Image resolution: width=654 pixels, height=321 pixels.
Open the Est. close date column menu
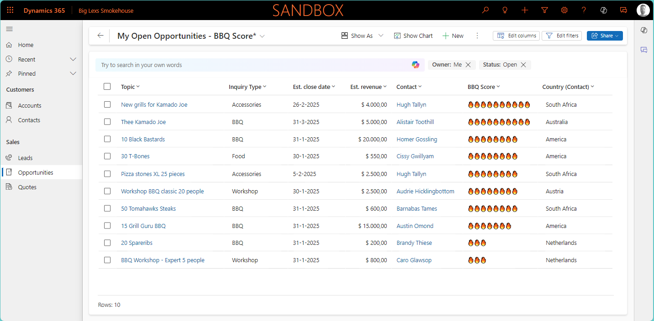coord(314,87)
